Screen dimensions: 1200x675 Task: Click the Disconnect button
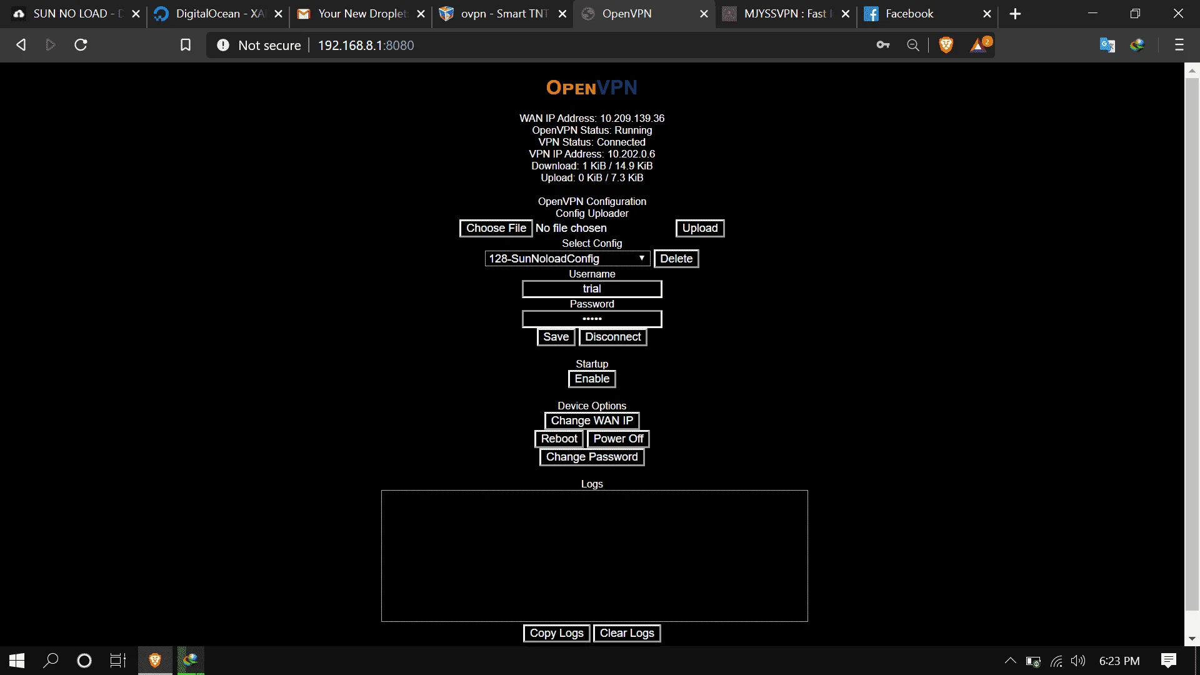(x=613, y=337)
